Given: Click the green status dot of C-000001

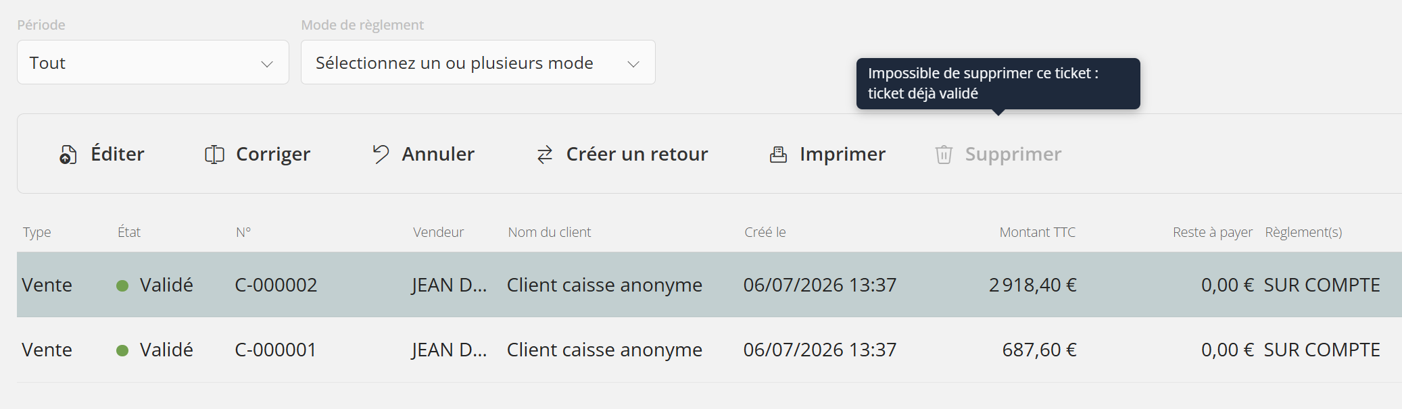Looking at the screenshot, I should click(x=122, y=350).
